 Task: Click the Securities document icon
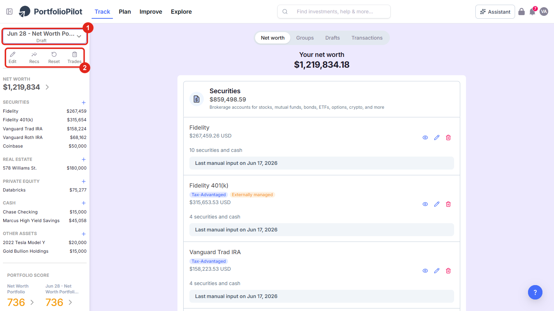pyautogui.click(x=197, y=99)
